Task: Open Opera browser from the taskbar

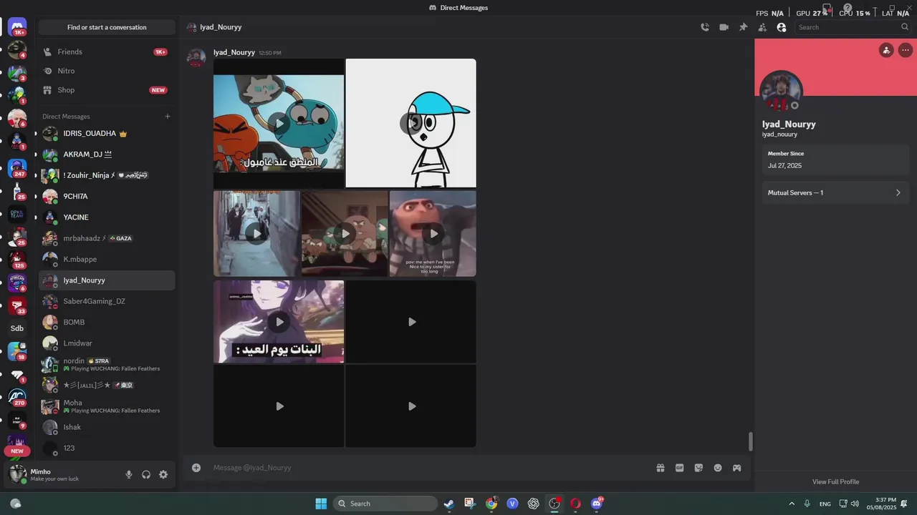Action: [x=575, y=504]
